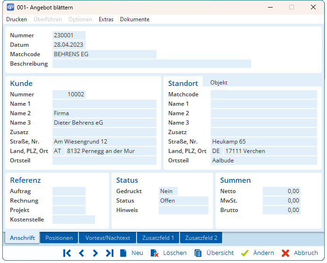Screen dimensions: 327x263
Task: Go to next record arrow
Action: [x=95, y=253]
